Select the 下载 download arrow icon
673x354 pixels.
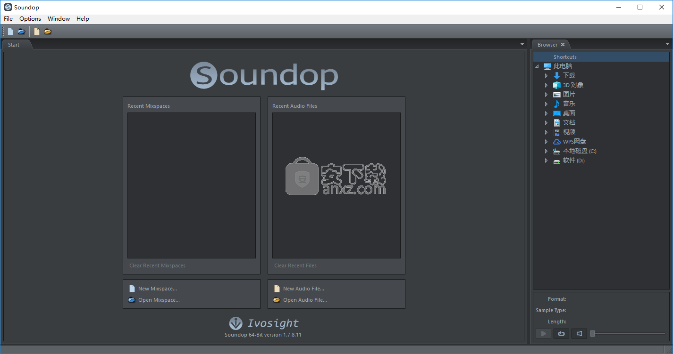tap(557, 76)
